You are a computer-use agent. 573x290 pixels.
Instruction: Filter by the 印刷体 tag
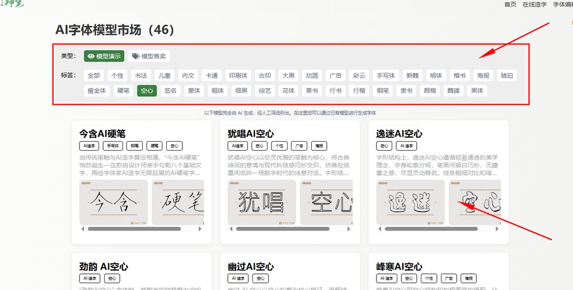coord(238,76)
